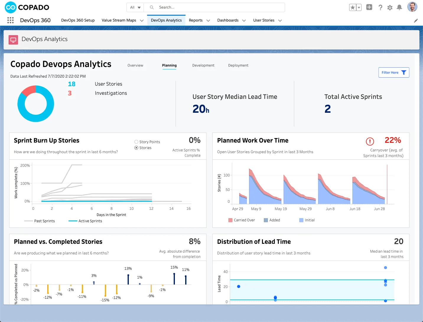
Task: Click the Initial legend swatch
Action: [x=301, y=220]
